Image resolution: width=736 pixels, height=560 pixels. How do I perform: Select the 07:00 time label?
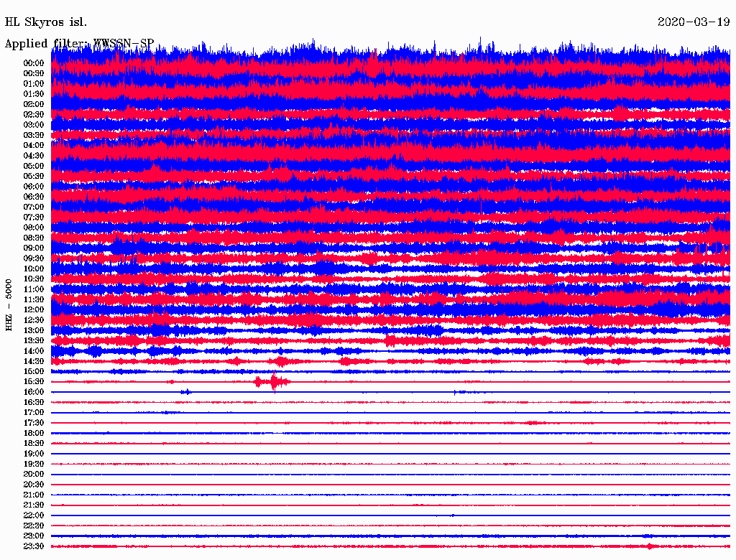click(x=34, y=207)
